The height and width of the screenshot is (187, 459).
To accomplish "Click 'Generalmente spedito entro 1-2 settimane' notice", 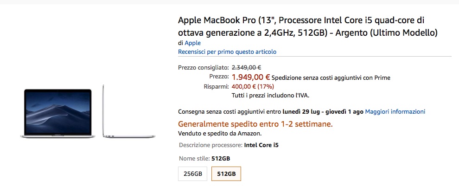I will point(255,124).
